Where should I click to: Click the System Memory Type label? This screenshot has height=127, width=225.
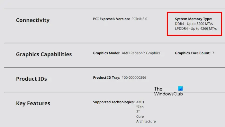pos(194,19)
